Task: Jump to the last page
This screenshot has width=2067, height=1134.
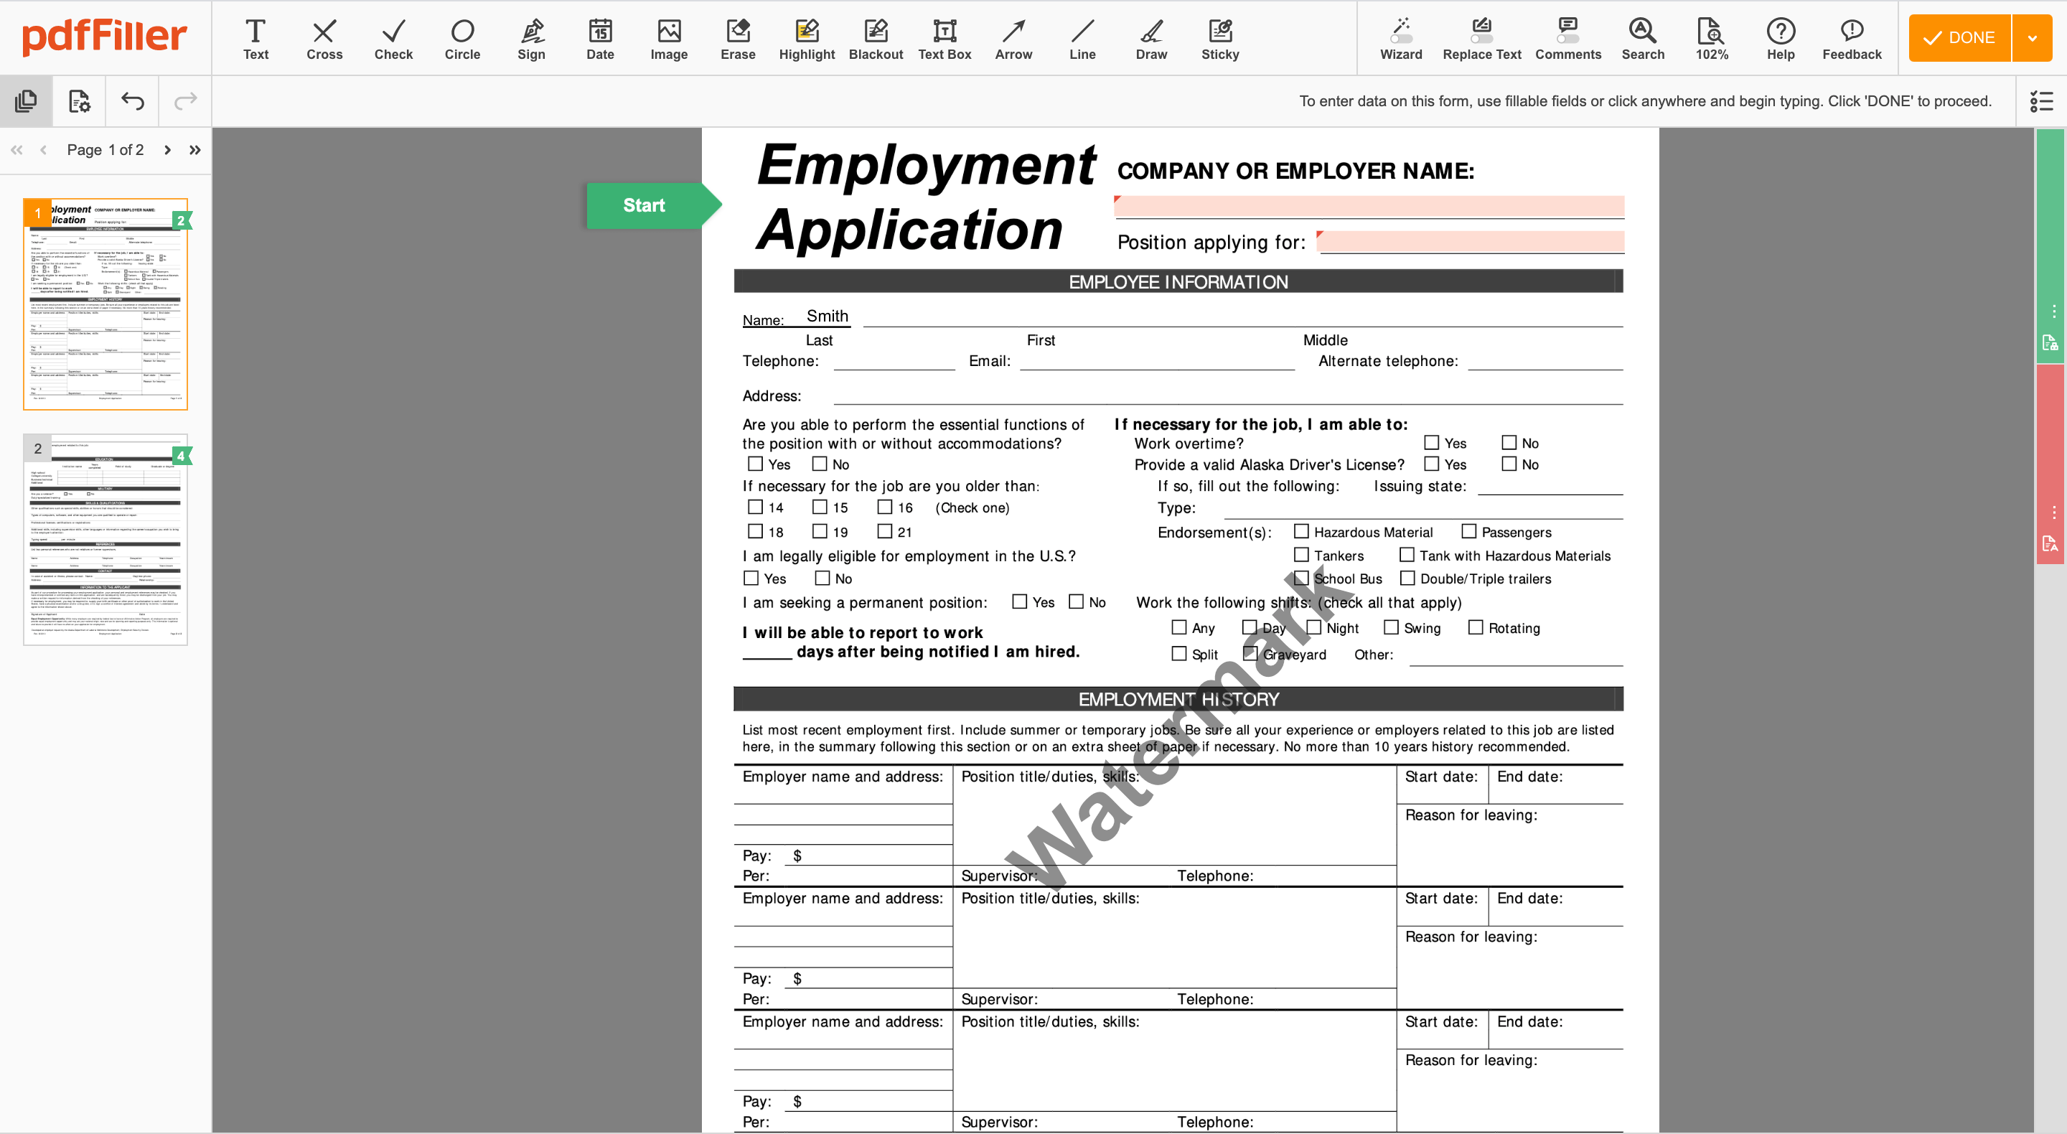Action: coord(194,150)
